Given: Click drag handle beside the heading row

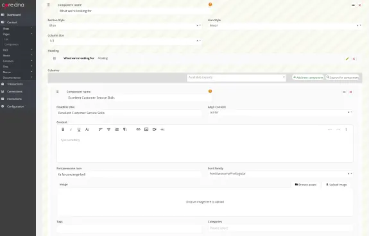Looking at the screenshot, I should pyautogui.click(x=55, y=58).
